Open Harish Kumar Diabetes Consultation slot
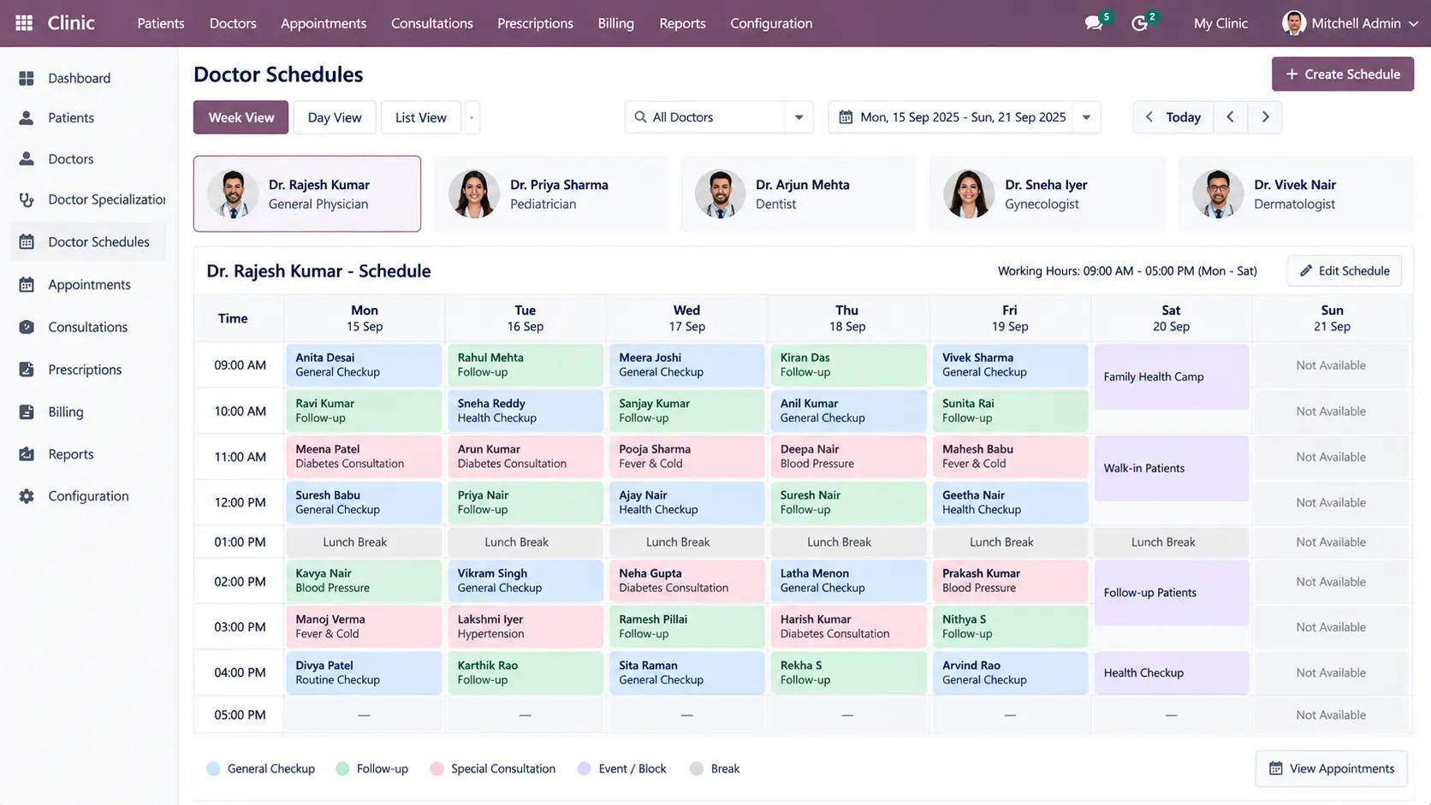This screenshot has width=1431, height=805. tap(847, 626)
